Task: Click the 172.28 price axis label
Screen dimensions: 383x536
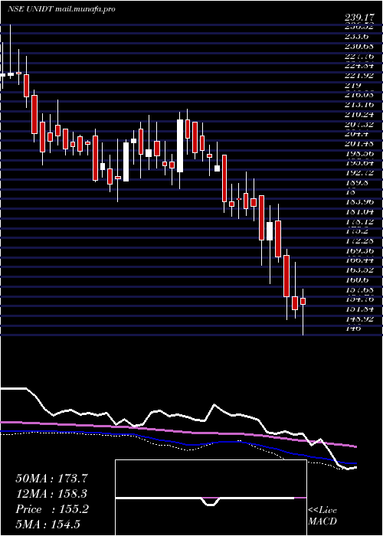Action: pos(359,241)
